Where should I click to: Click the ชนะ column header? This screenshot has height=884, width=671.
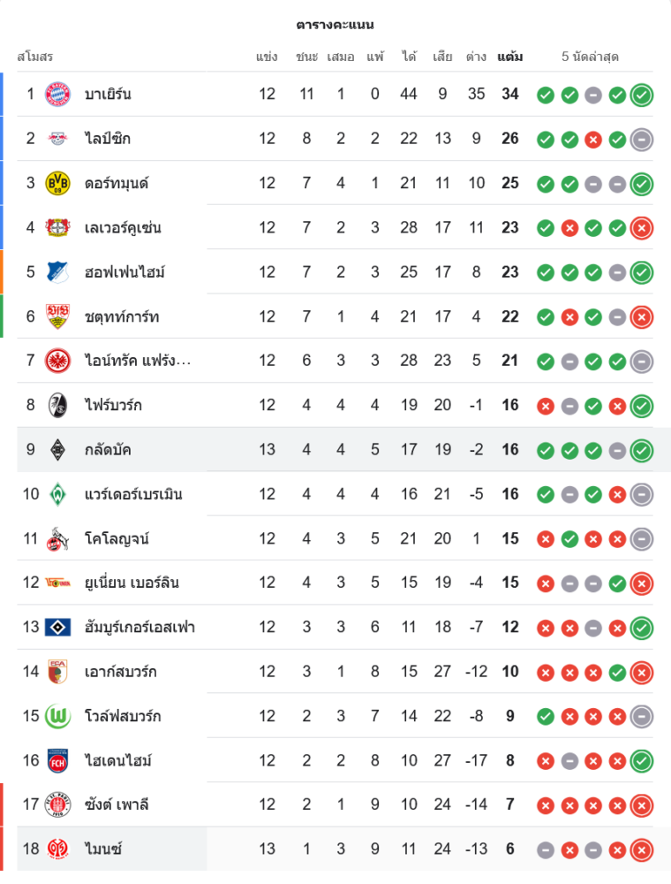(x=306, y=57)
